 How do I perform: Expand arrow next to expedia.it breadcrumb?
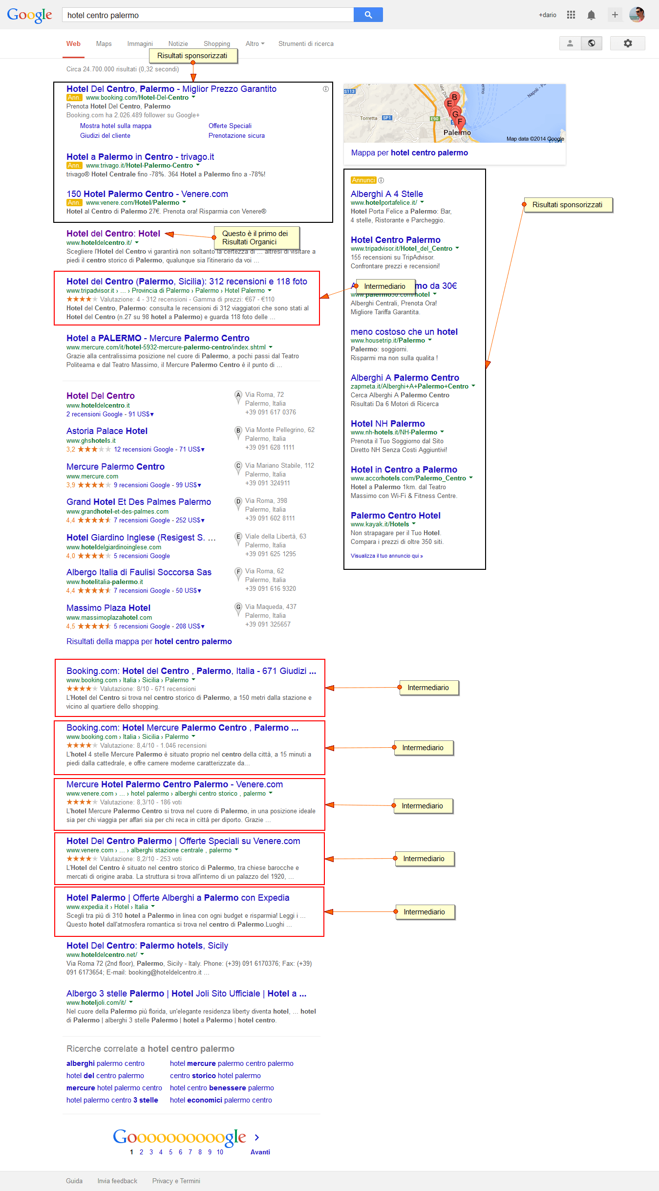153,907
